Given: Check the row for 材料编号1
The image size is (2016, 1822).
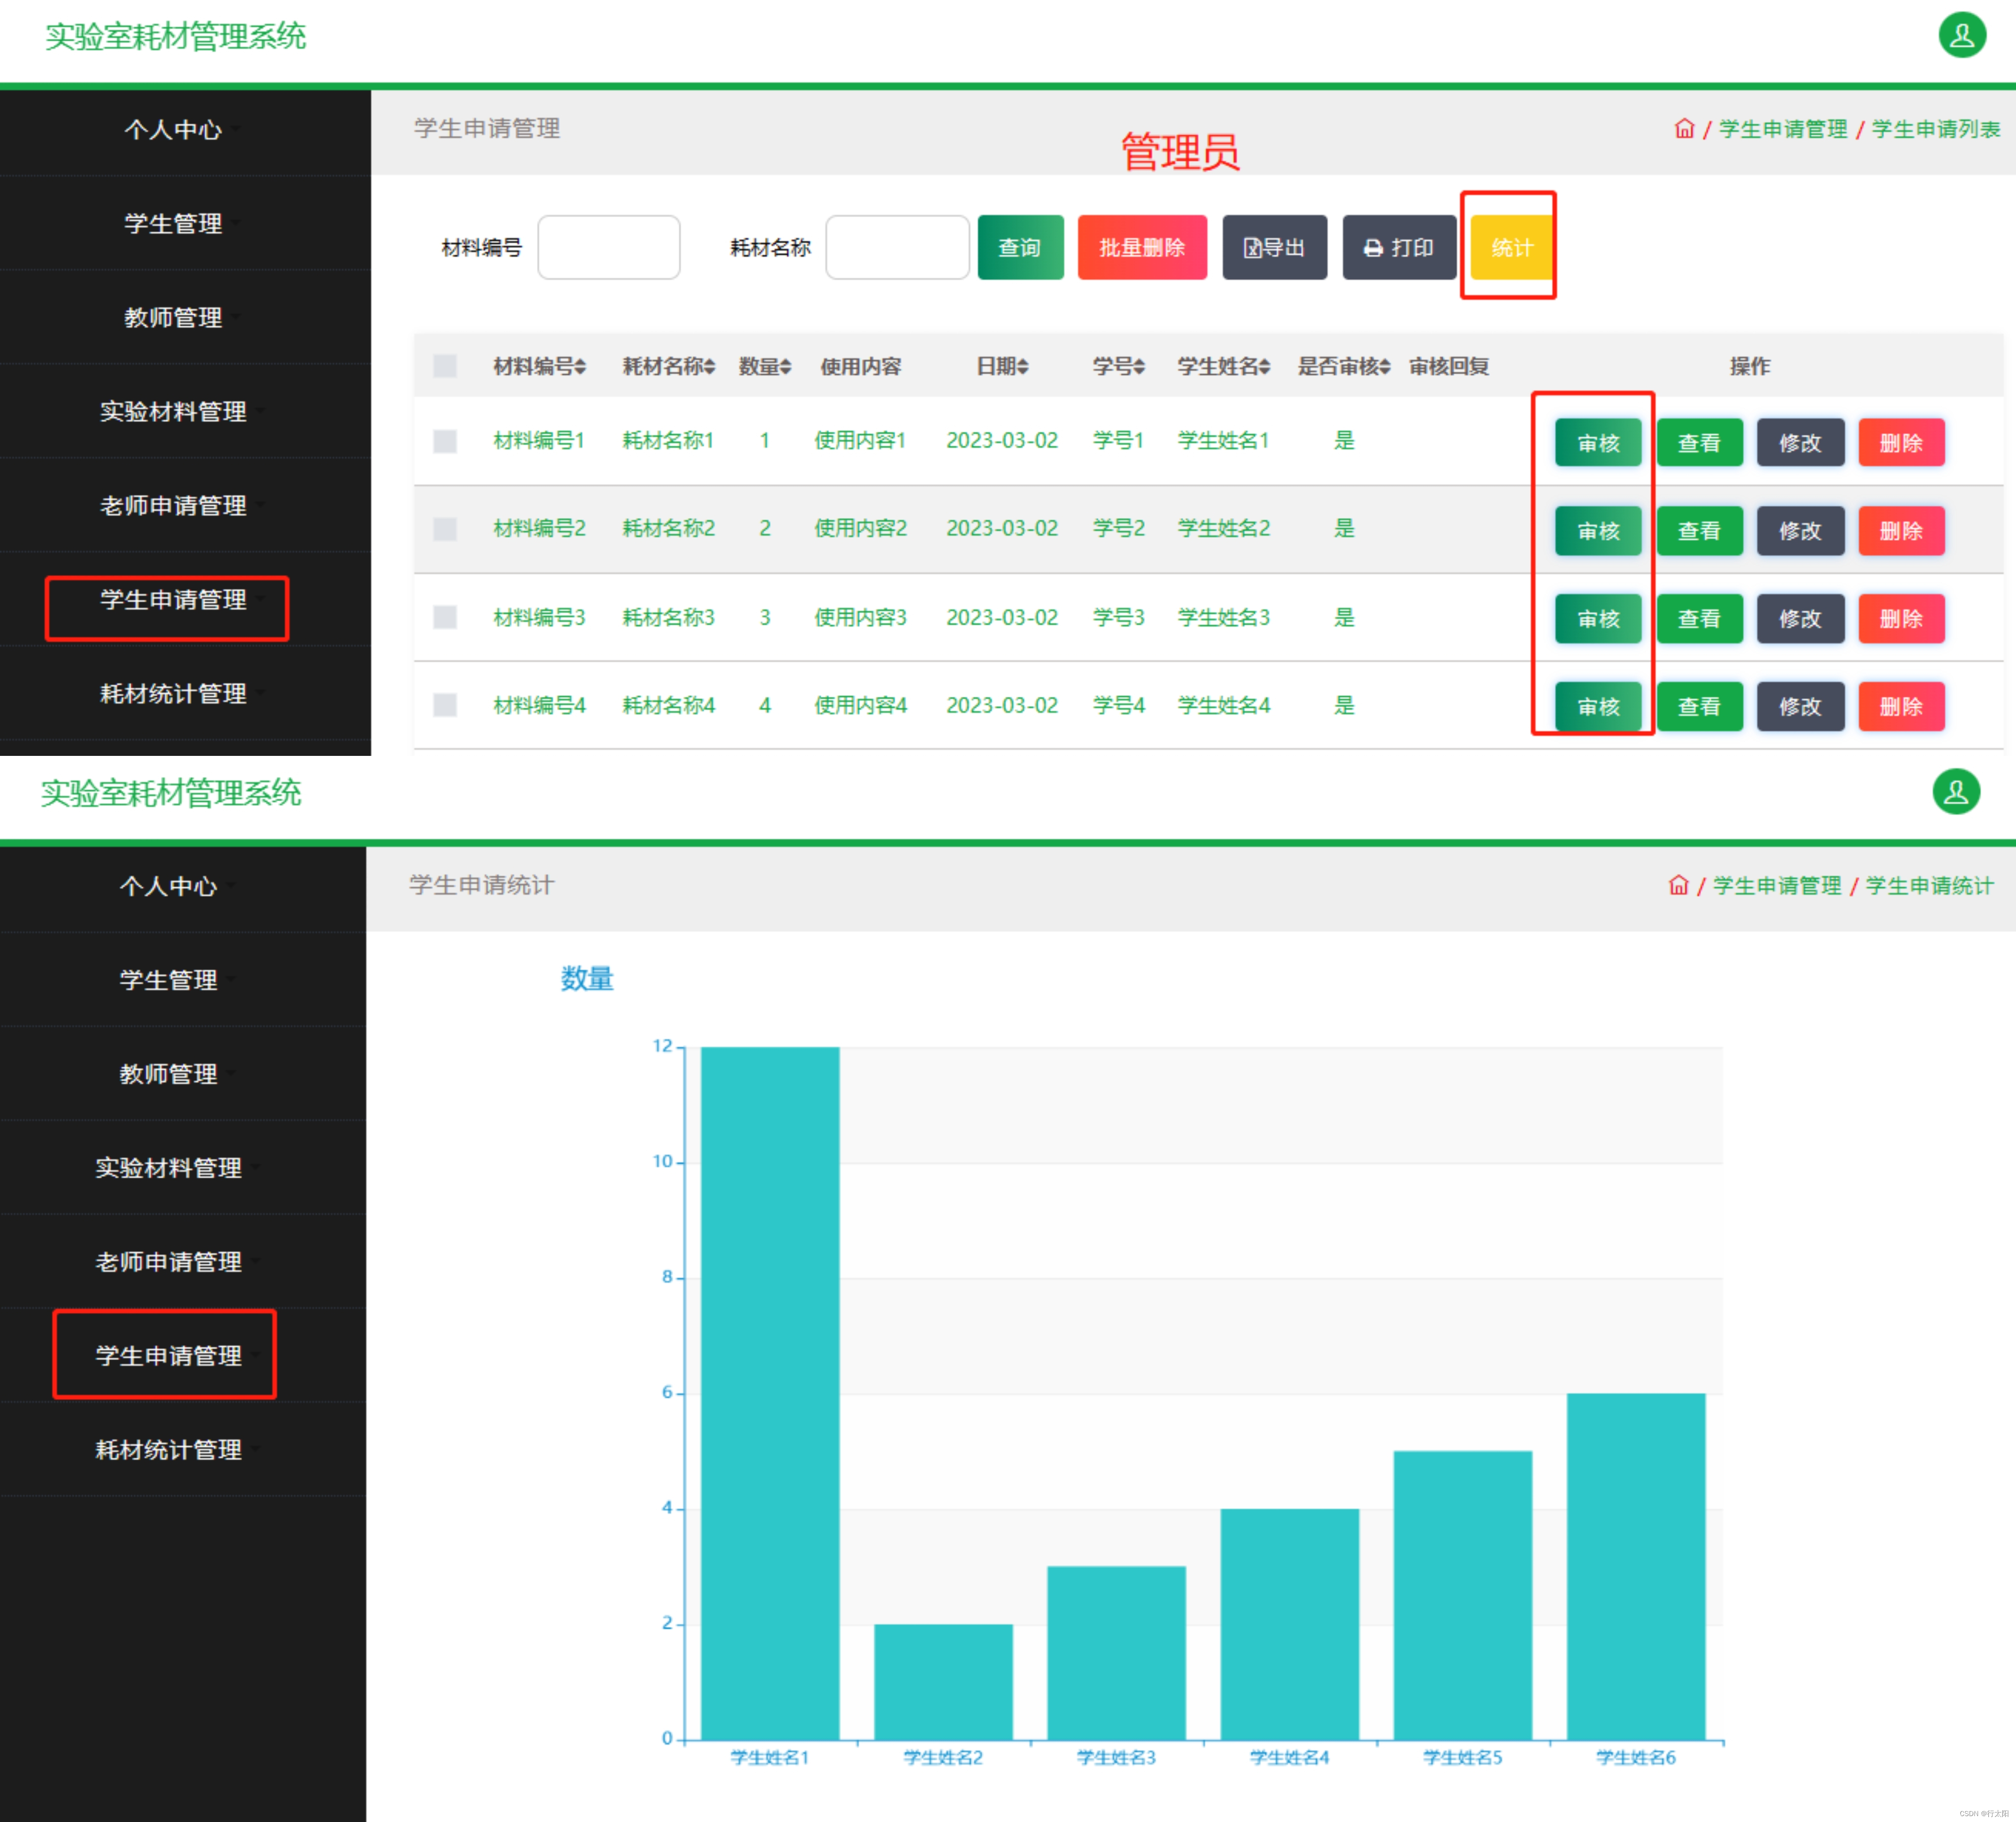Looking at the screenshot, I should pyautogui.click(x=445, y=441).
